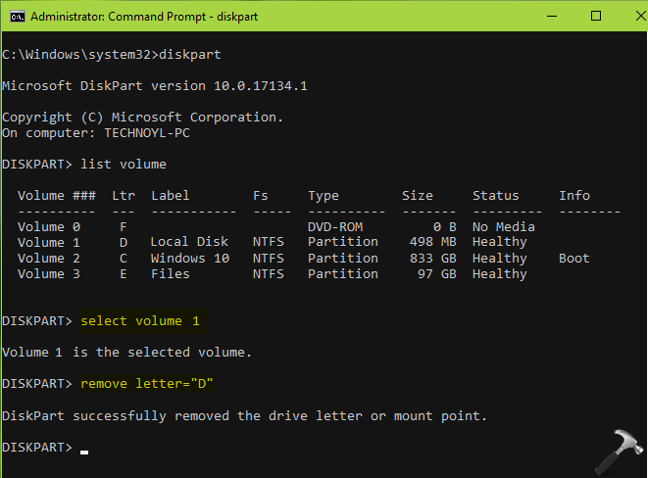Screen dimensions: 648x478
Task: Click the highlighted 'select volume 1' command
Action: 143,321
